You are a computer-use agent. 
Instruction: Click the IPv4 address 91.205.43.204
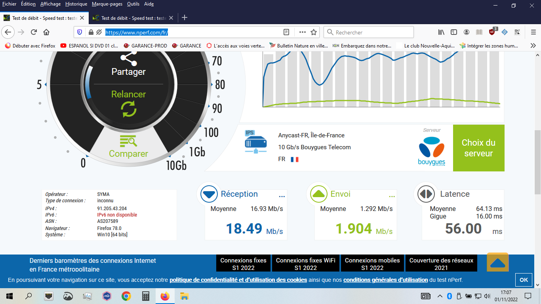pos(112,209)
